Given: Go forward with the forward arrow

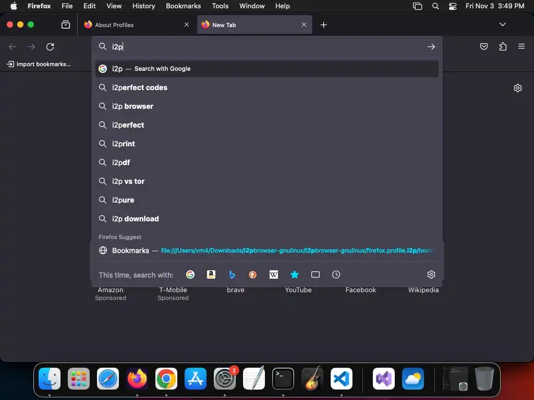Looking at the screenshot, I should click(x=31, y=46).
